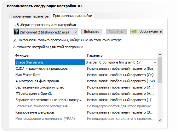Click the Max Frame Rate value (On)

120,75
